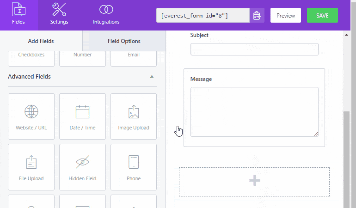Click the scrollbar up arrow
The width and height of the screenshot is (356, 208).
pos(346,35)
